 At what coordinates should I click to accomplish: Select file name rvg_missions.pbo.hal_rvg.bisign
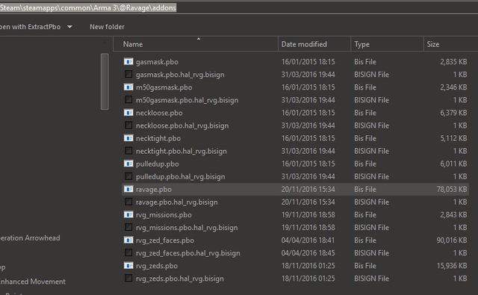pyautogui.click(x=187, y=228)
